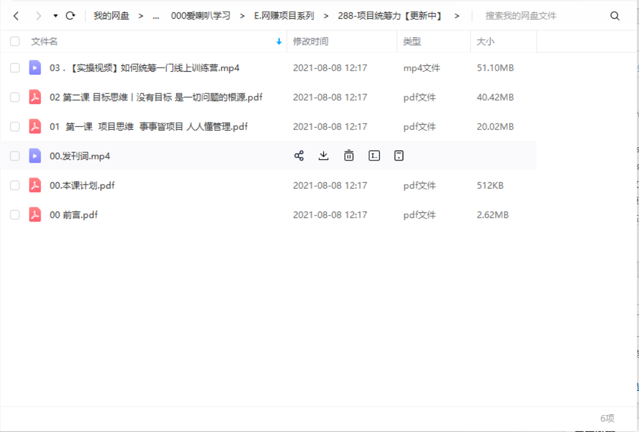Click the 6项 item count
This screenshot has height=432, width=639.
[x=607, y=418]
